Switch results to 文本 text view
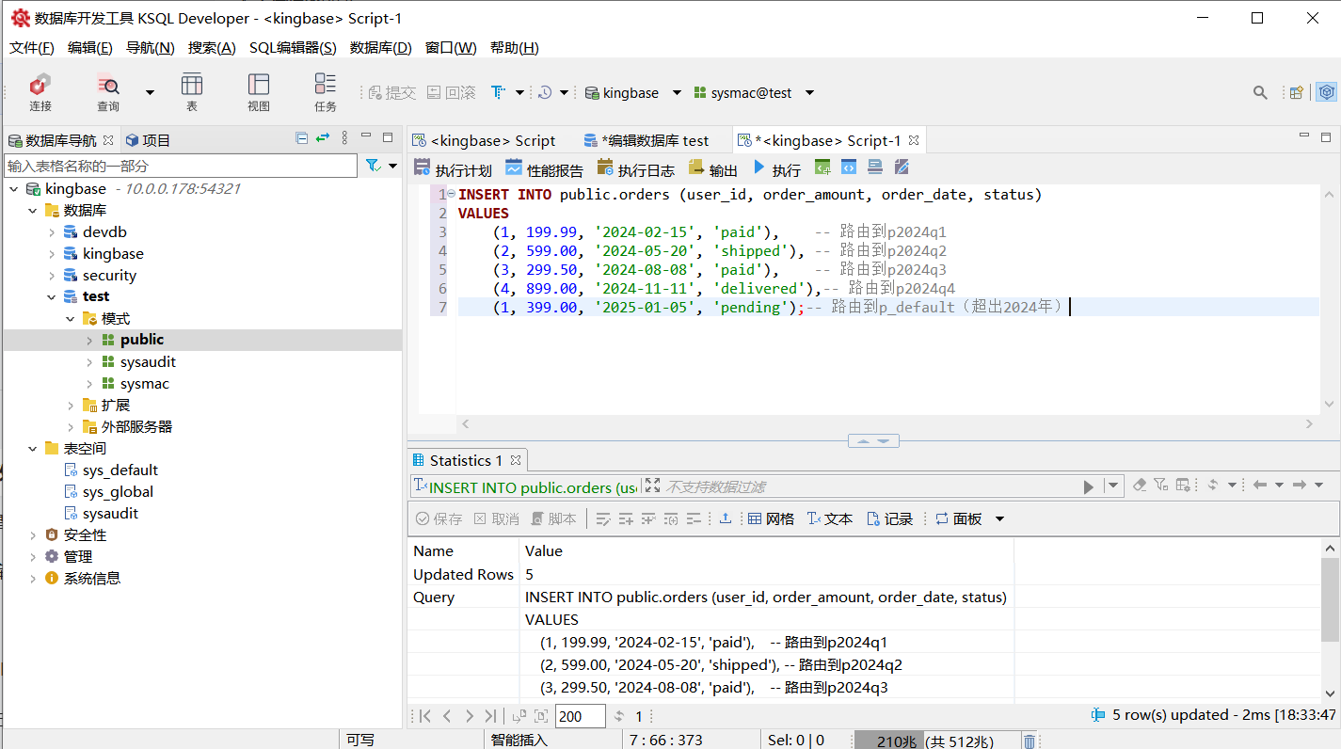Image resolution: width=1341 pixels, height=749 pixels. (x=829, y=518)
